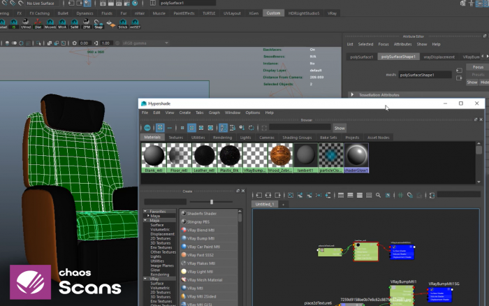The image size is (489, 306).
Task: Click the Mcomb shelf tool icon
Action: coord(50,24)
